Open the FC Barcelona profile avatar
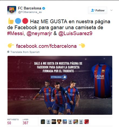Viewport: 119px width, 128px height. click(x=12, y=10)
